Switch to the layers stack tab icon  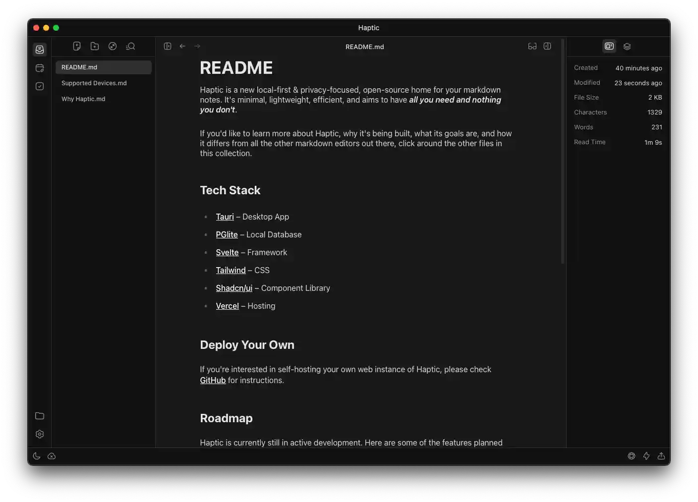click(x=627, y=46)
